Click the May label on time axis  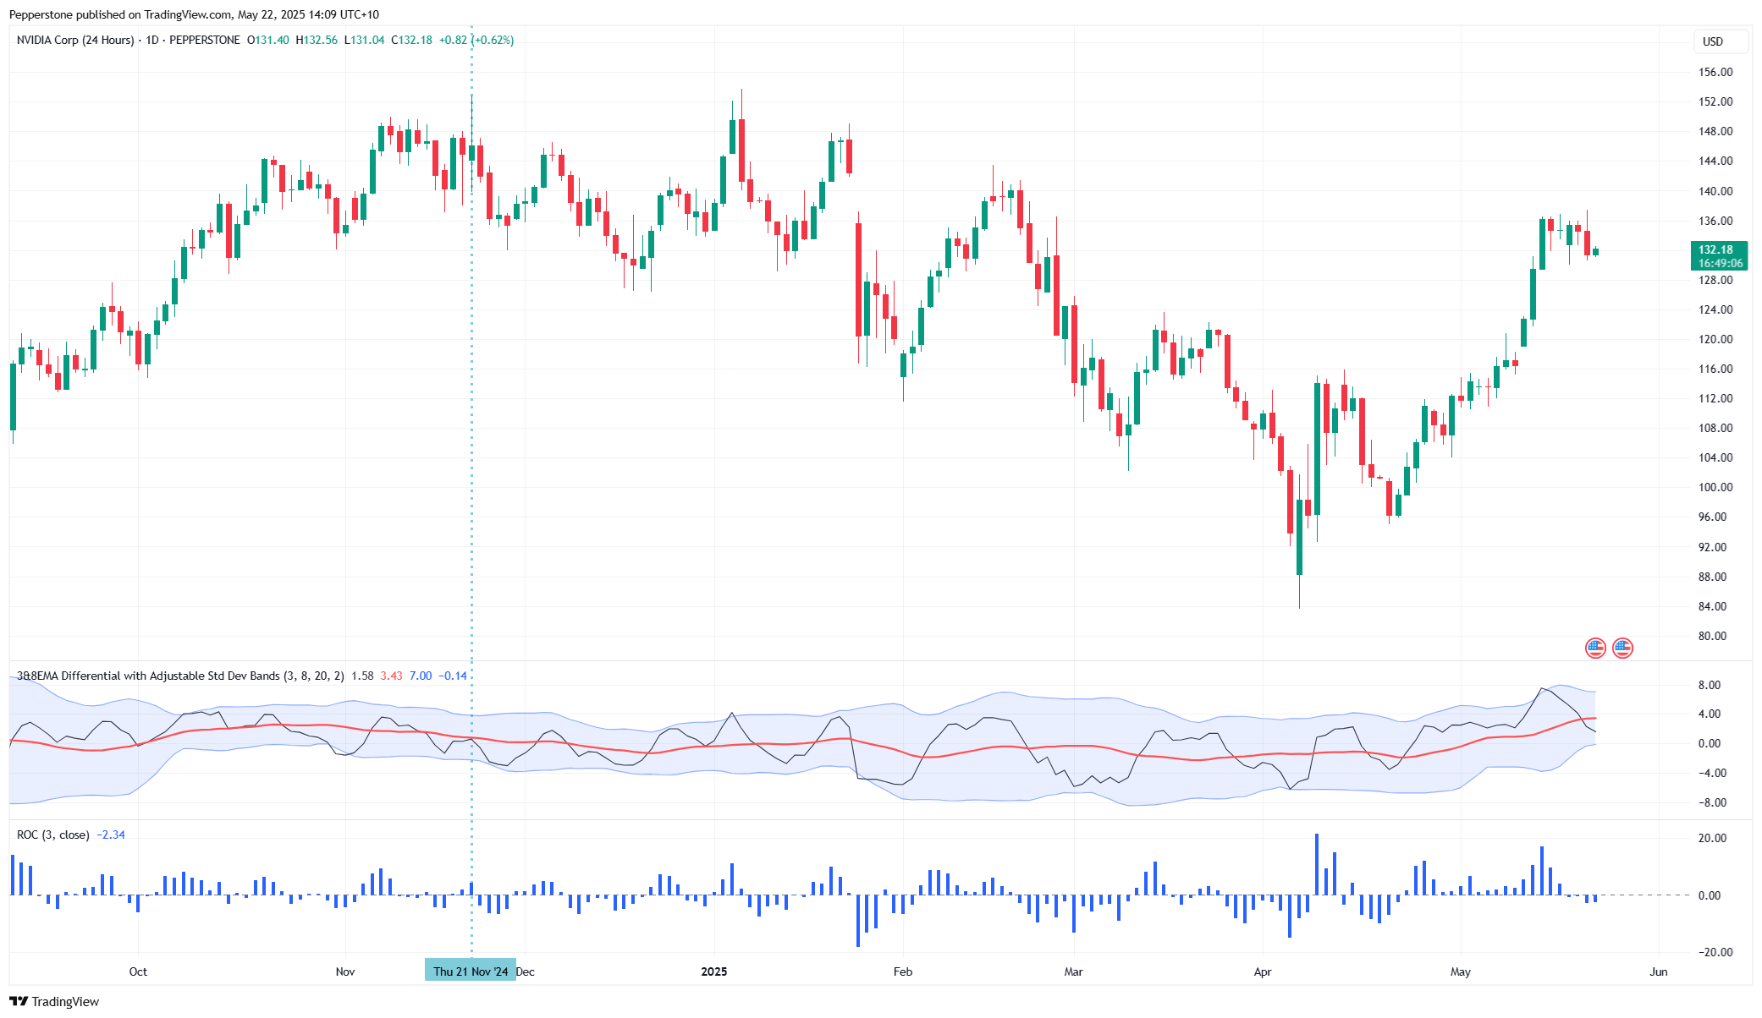click(1461, 971)
